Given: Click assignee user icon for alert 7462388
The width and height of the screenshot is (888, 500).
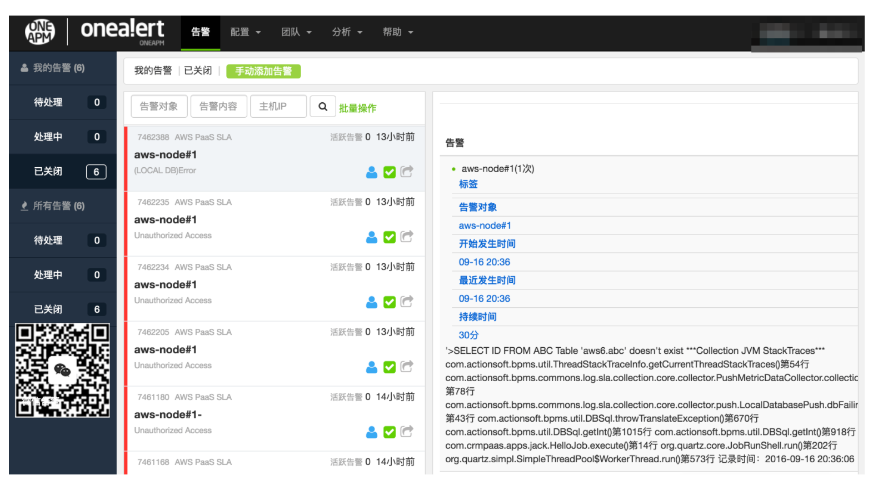Looking at the screenshot, I should point(372,172).
